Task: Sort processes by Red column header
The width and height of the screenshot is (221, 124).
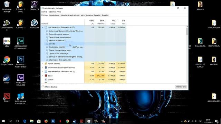Action: click(121, 22)
